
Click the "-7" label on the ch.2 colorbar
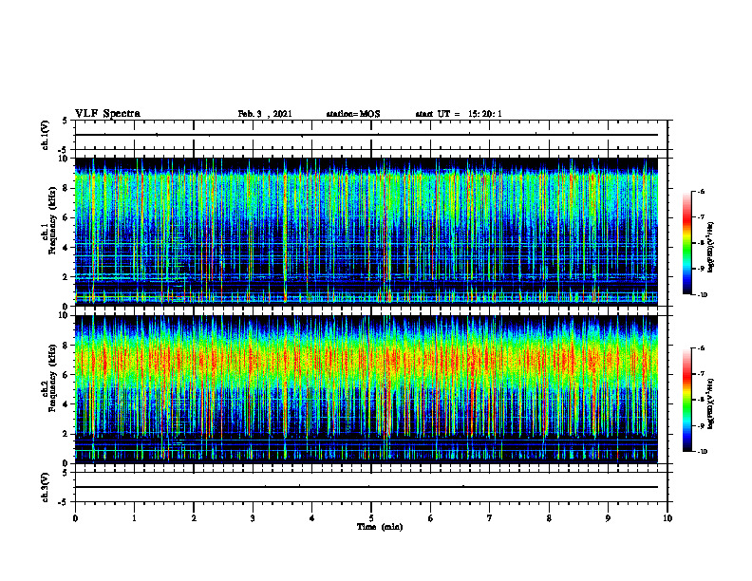(x=702, y=374)
